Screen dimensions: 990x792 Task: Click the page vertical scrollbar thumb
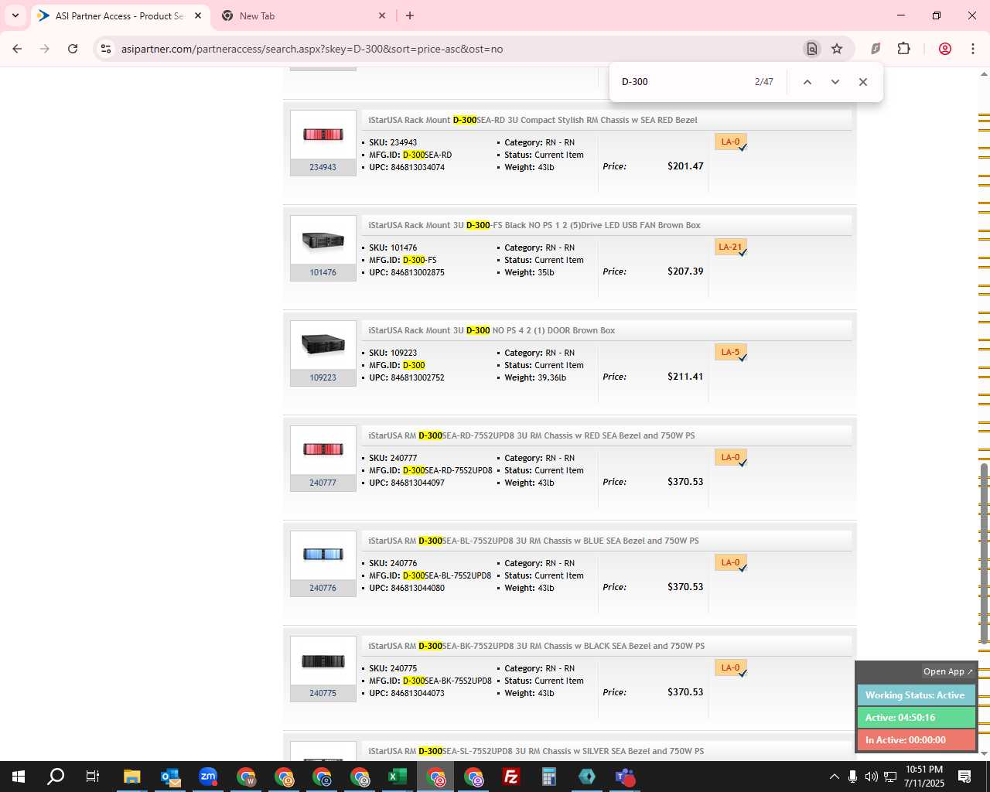point(984,552)
